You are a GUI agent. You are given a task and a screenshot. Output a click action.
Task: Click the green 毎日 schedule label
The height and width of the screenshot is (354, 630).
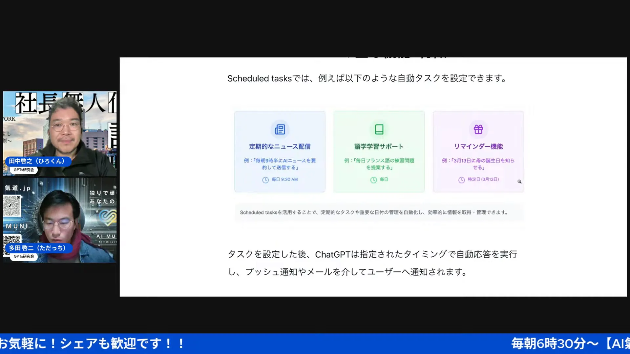point(384,180)
